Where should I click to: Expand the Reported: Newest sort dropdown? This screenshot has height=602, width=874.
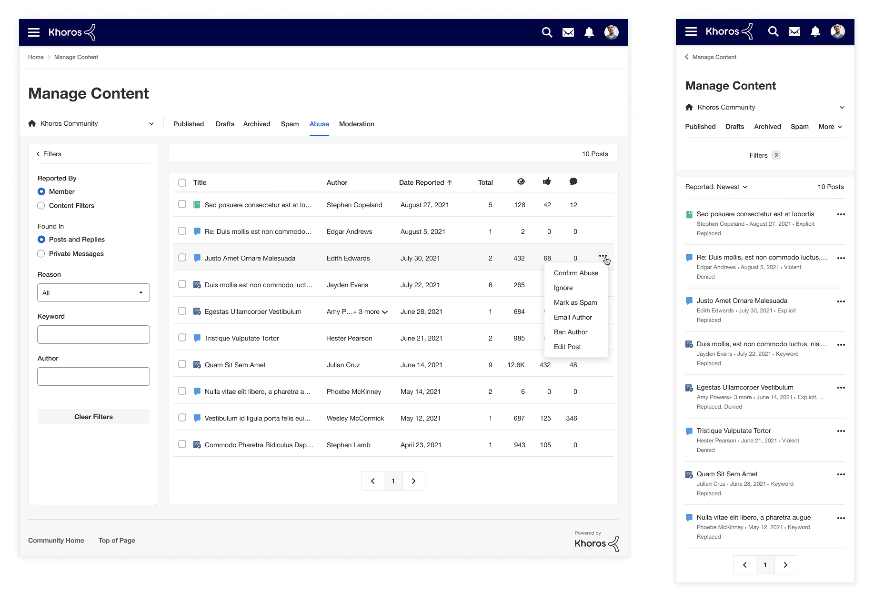click(716, 187)
